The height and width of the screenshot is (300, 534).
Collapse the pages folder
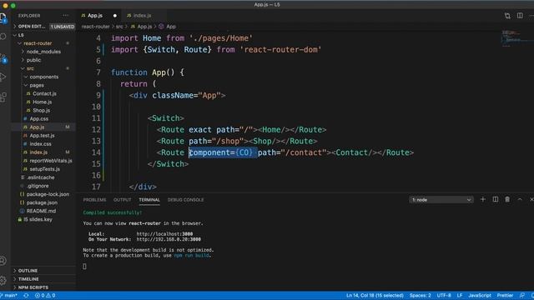37,85
